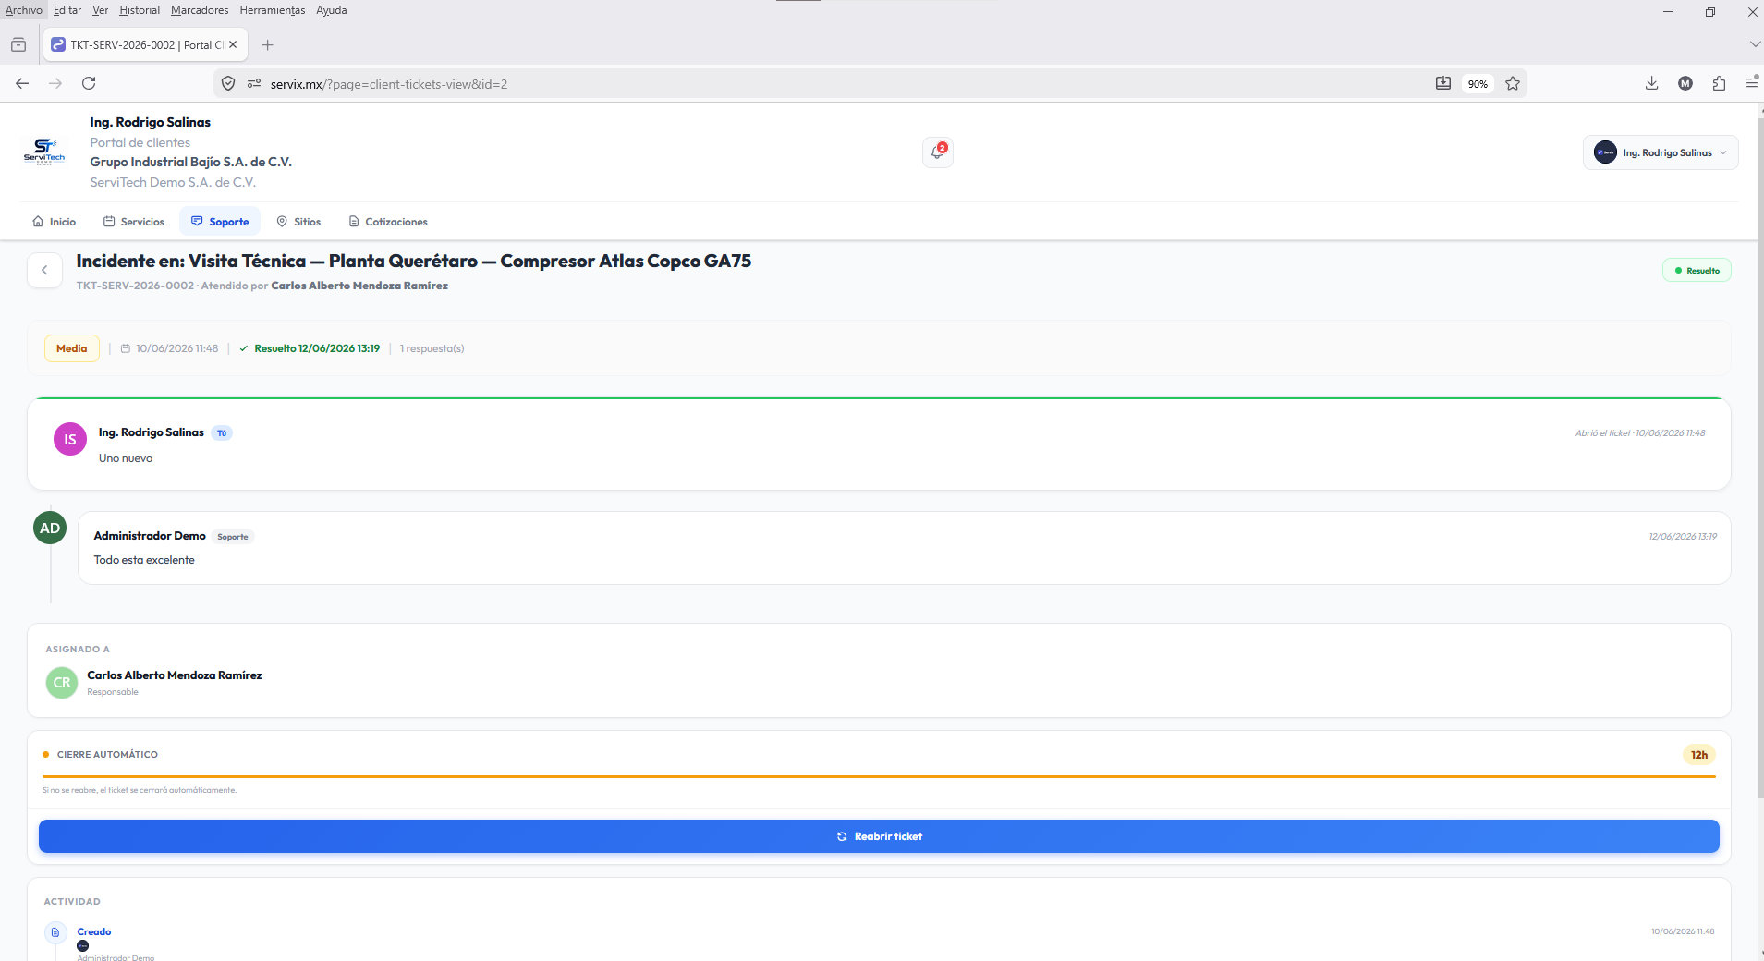
Task: Click the Reabrir ticket button
Action: click(x=879, y=836)
